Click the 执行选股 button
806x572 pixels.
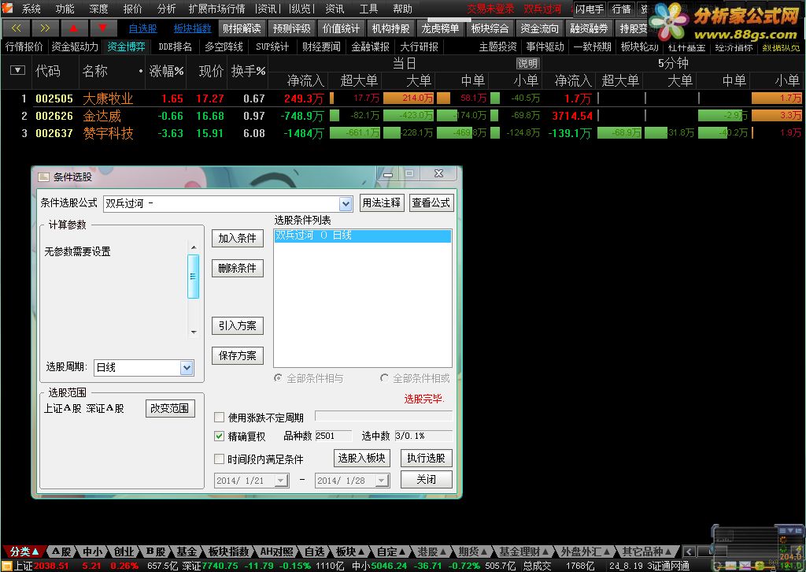click(426, 458)
